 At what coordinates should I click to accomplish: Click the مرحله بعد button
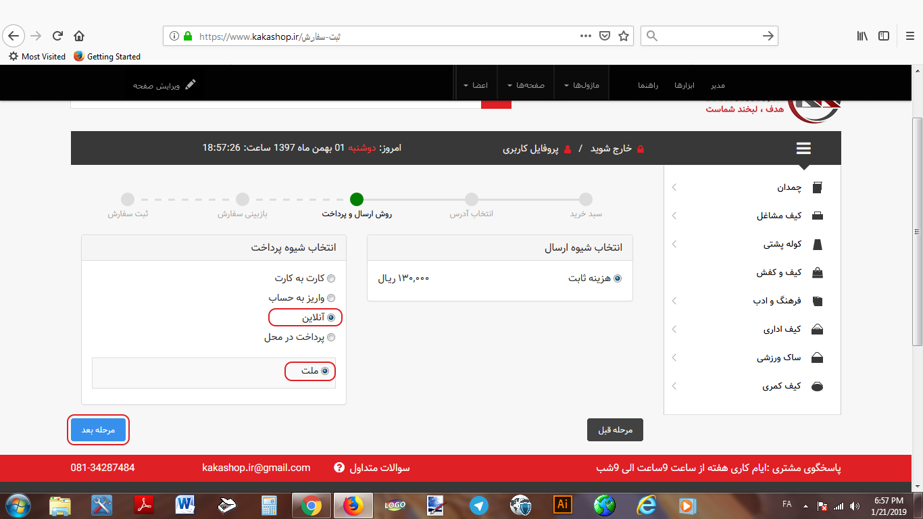99,430
